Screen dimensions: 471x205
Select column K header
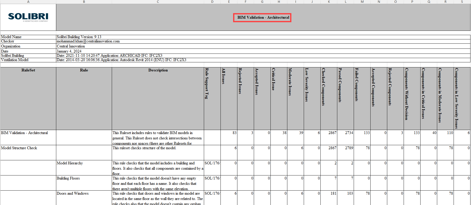tap(329, 2)
